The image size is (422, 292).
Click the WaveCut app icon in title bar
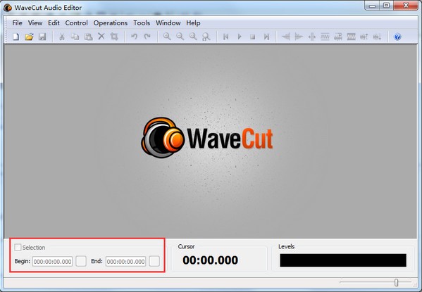pyautogui.click(x=8, y=8)
